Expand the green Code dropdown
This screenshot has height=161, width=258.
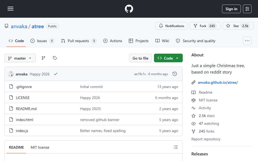point(168,58)
